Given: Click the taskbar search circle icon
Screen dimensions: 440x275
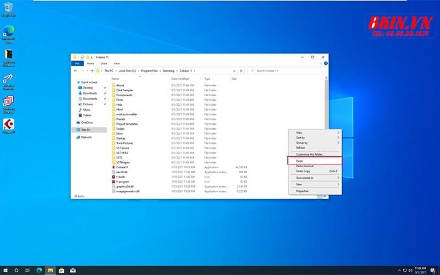Looking at the screenshot, I should (16, 271).
